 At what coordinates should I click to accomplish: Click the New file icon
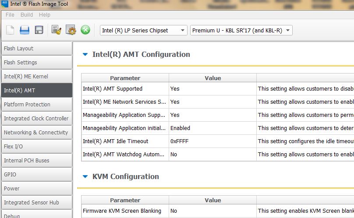[x=10, y=30]
